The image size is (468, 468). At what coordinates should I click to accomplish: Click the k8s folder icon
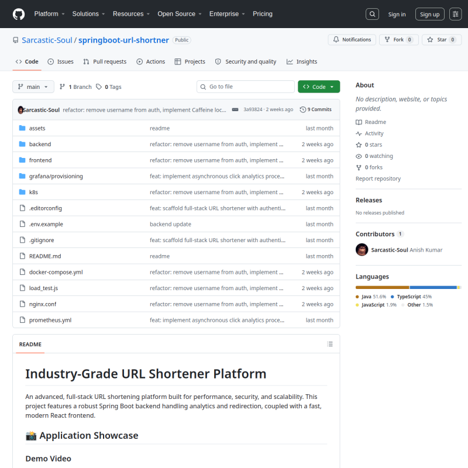(x=22, y=192)
